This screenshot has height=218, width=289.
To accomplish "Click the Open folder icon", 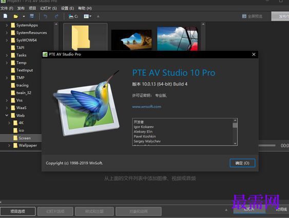I will tap(16, 16).
